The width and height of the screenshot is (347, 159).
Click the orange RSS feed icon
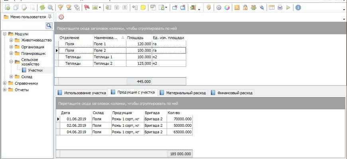237,8
